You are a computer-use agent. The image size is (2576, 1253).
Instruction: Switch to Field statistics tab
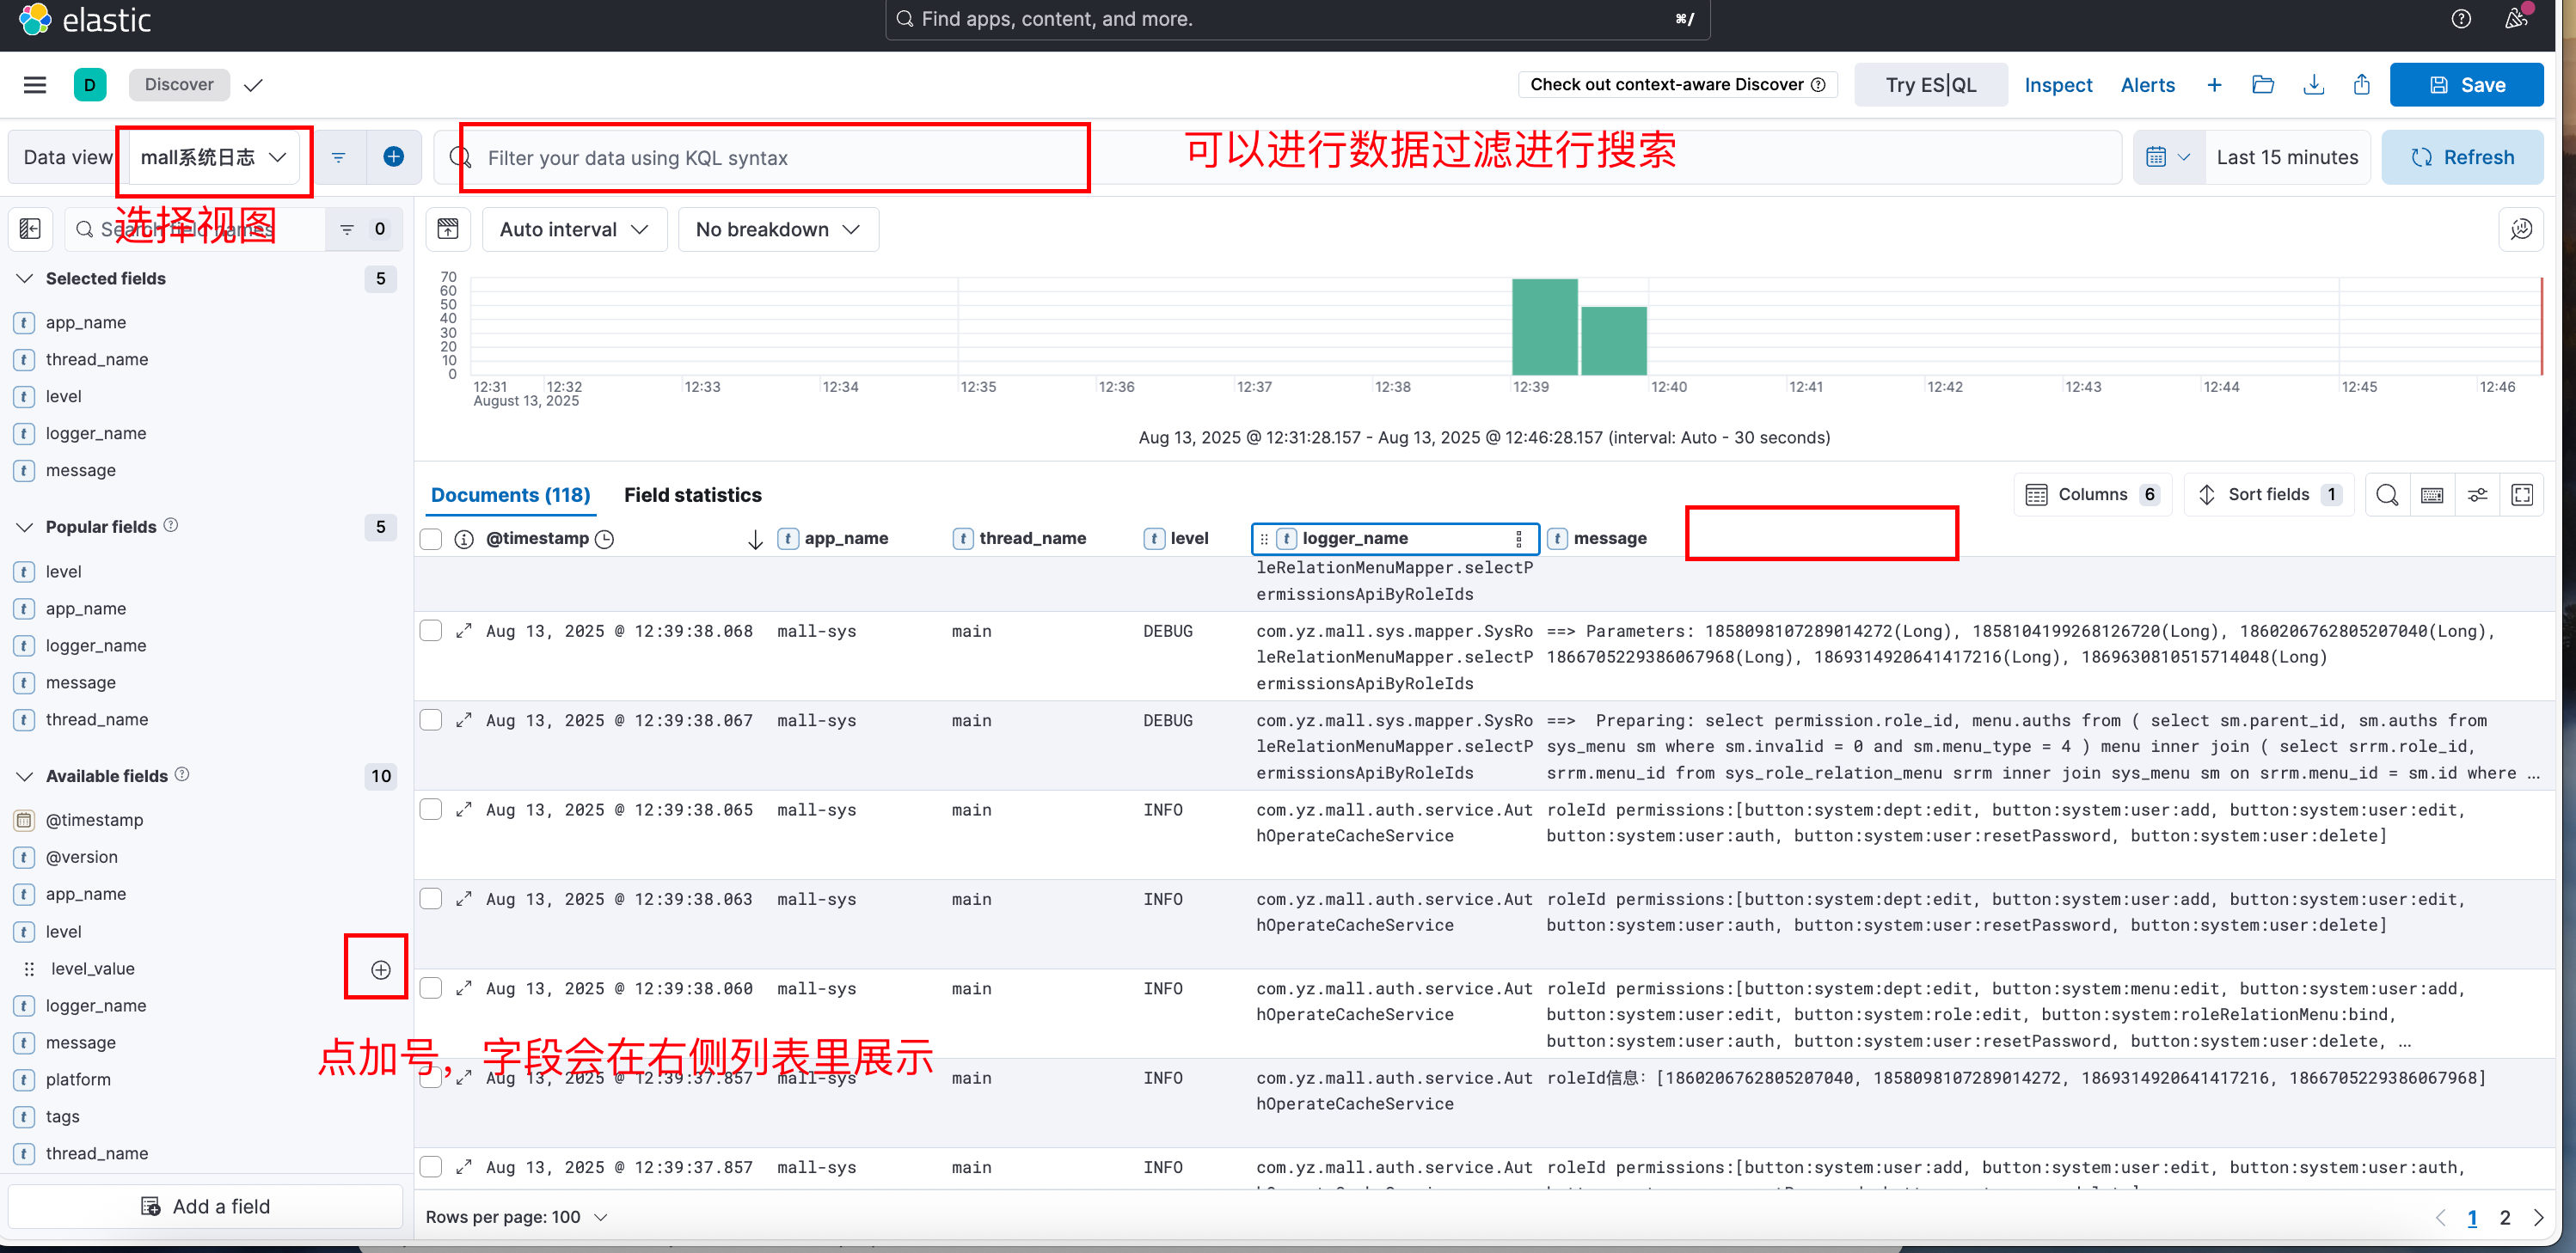click(x=692, y=495)
